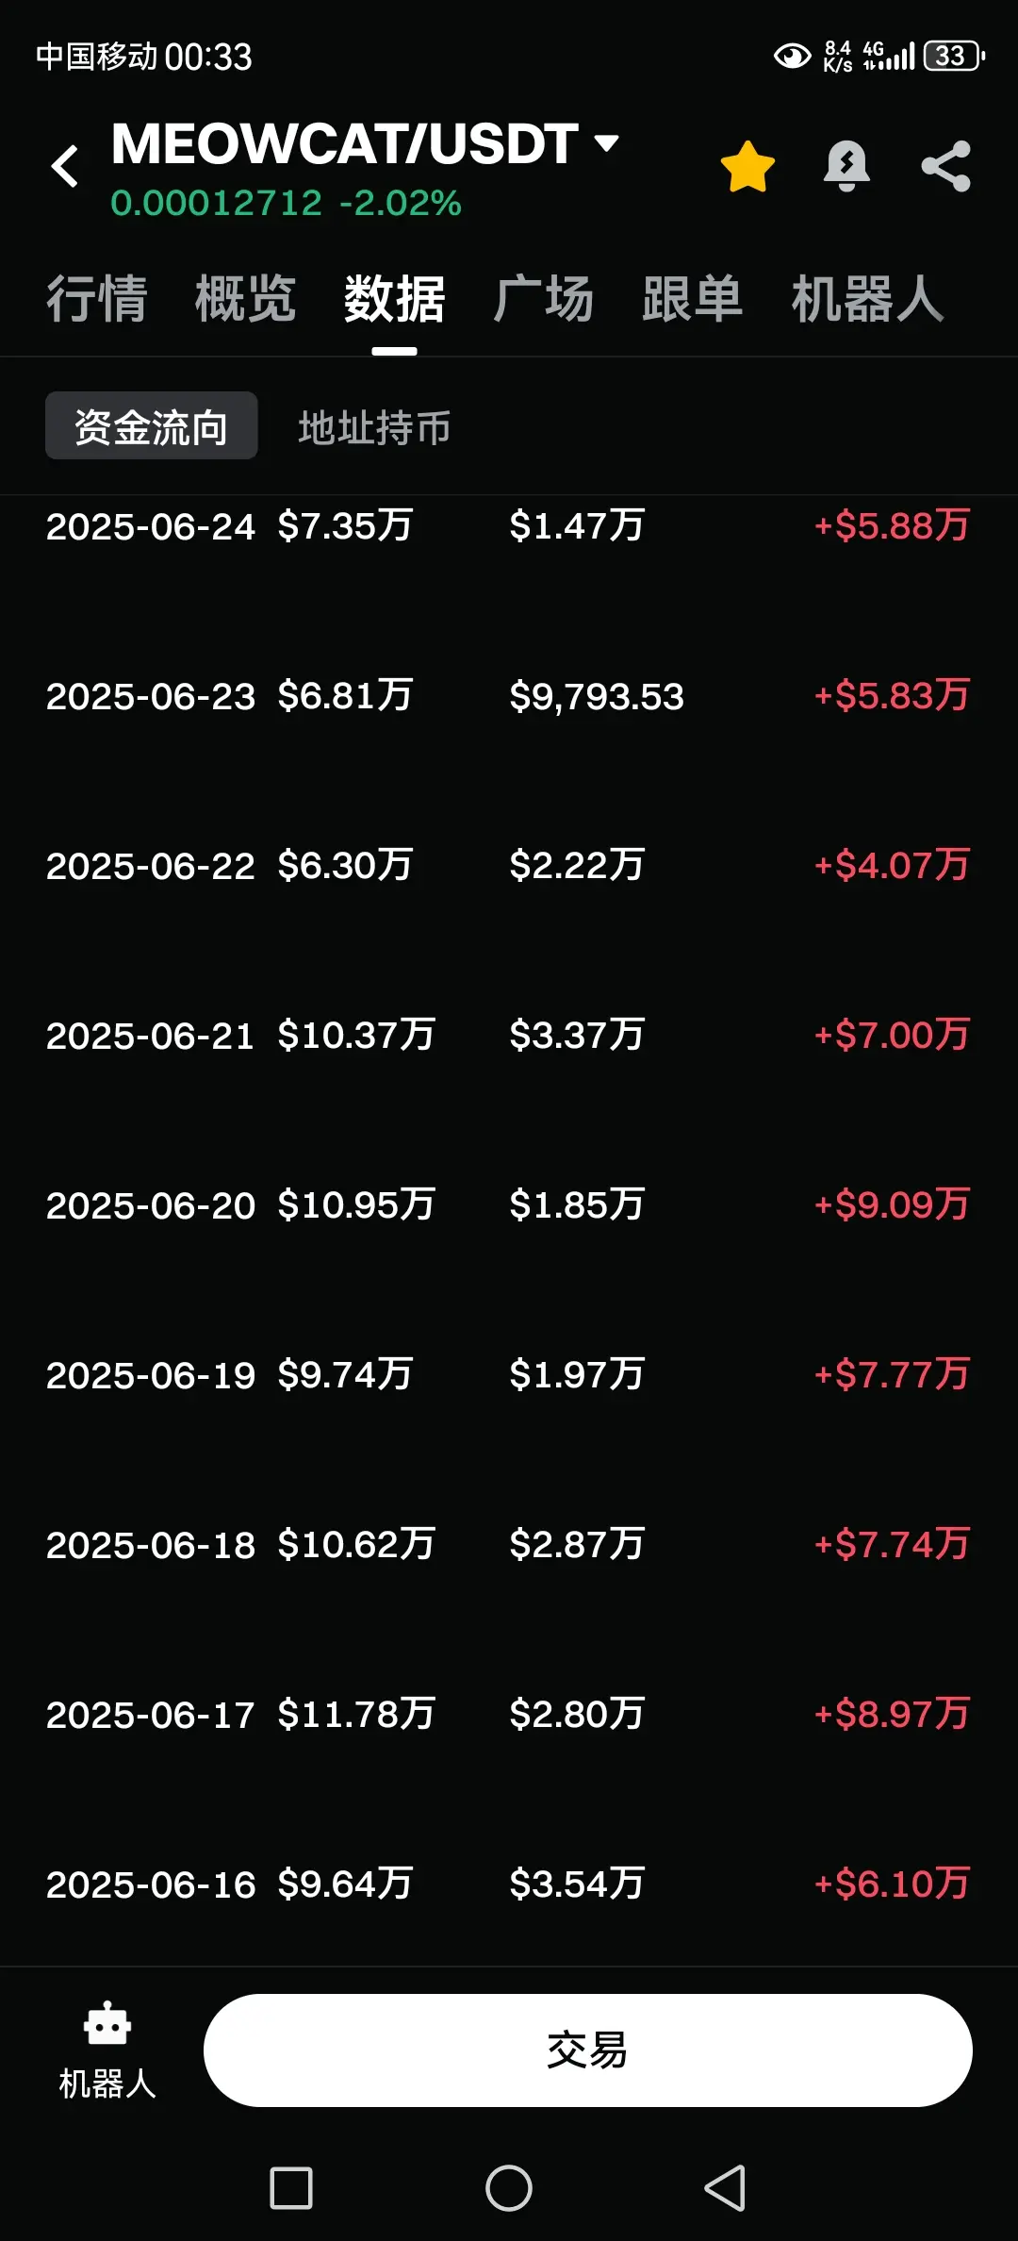Tap Android back triangle button
The image size is (1018, 2241).
click(726, 2187)
